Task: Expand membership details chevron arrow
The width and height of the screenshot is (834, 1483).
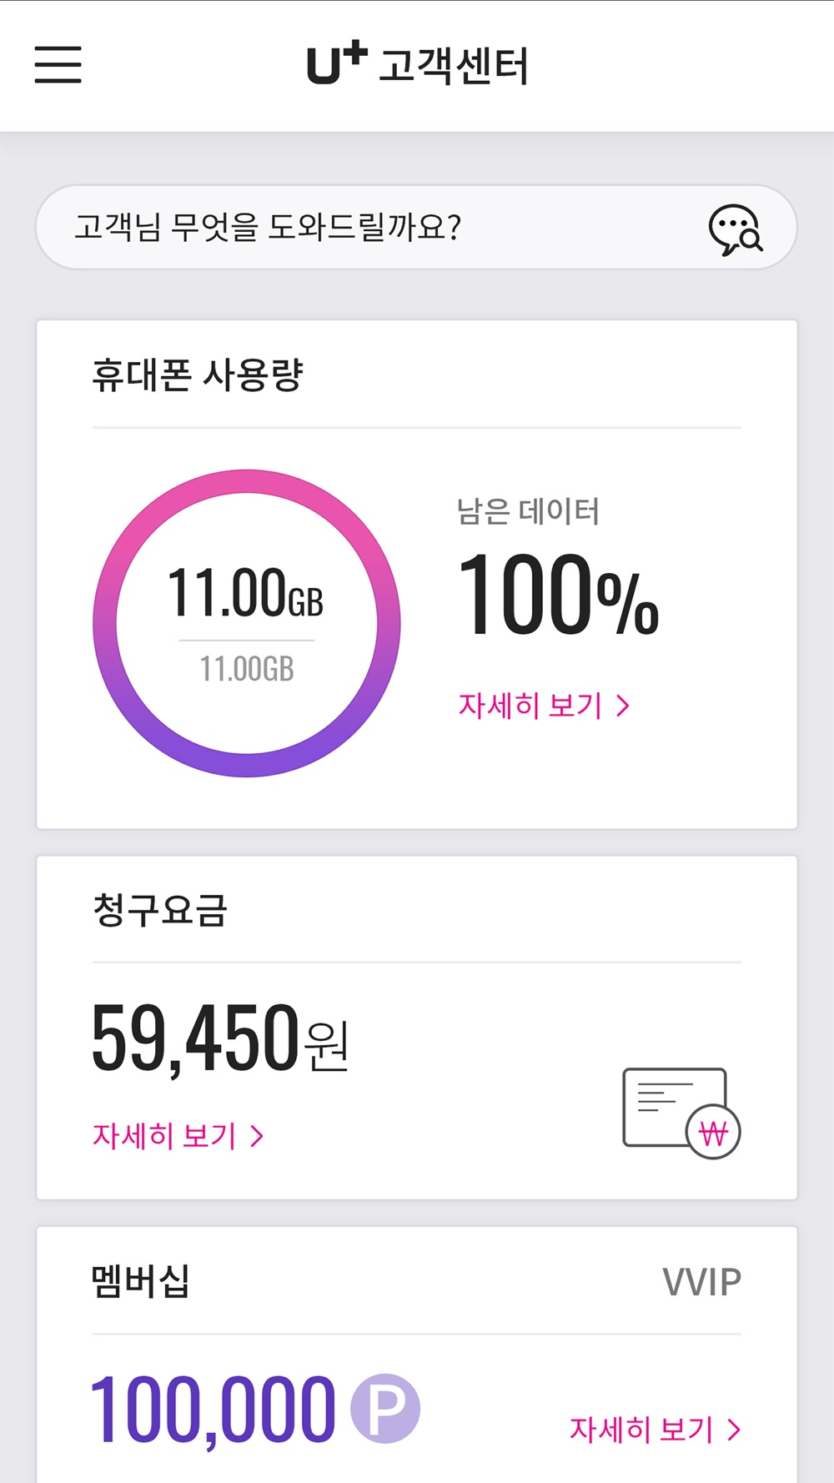Action: click(x=734, y=1430)
